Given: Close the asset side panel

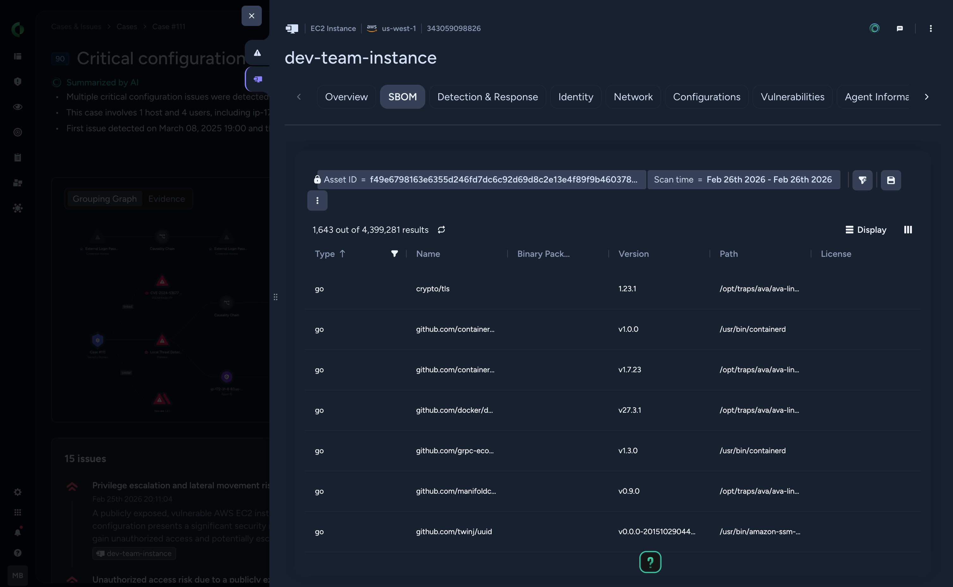Looking at the screenshot, I should click(251, 16).
